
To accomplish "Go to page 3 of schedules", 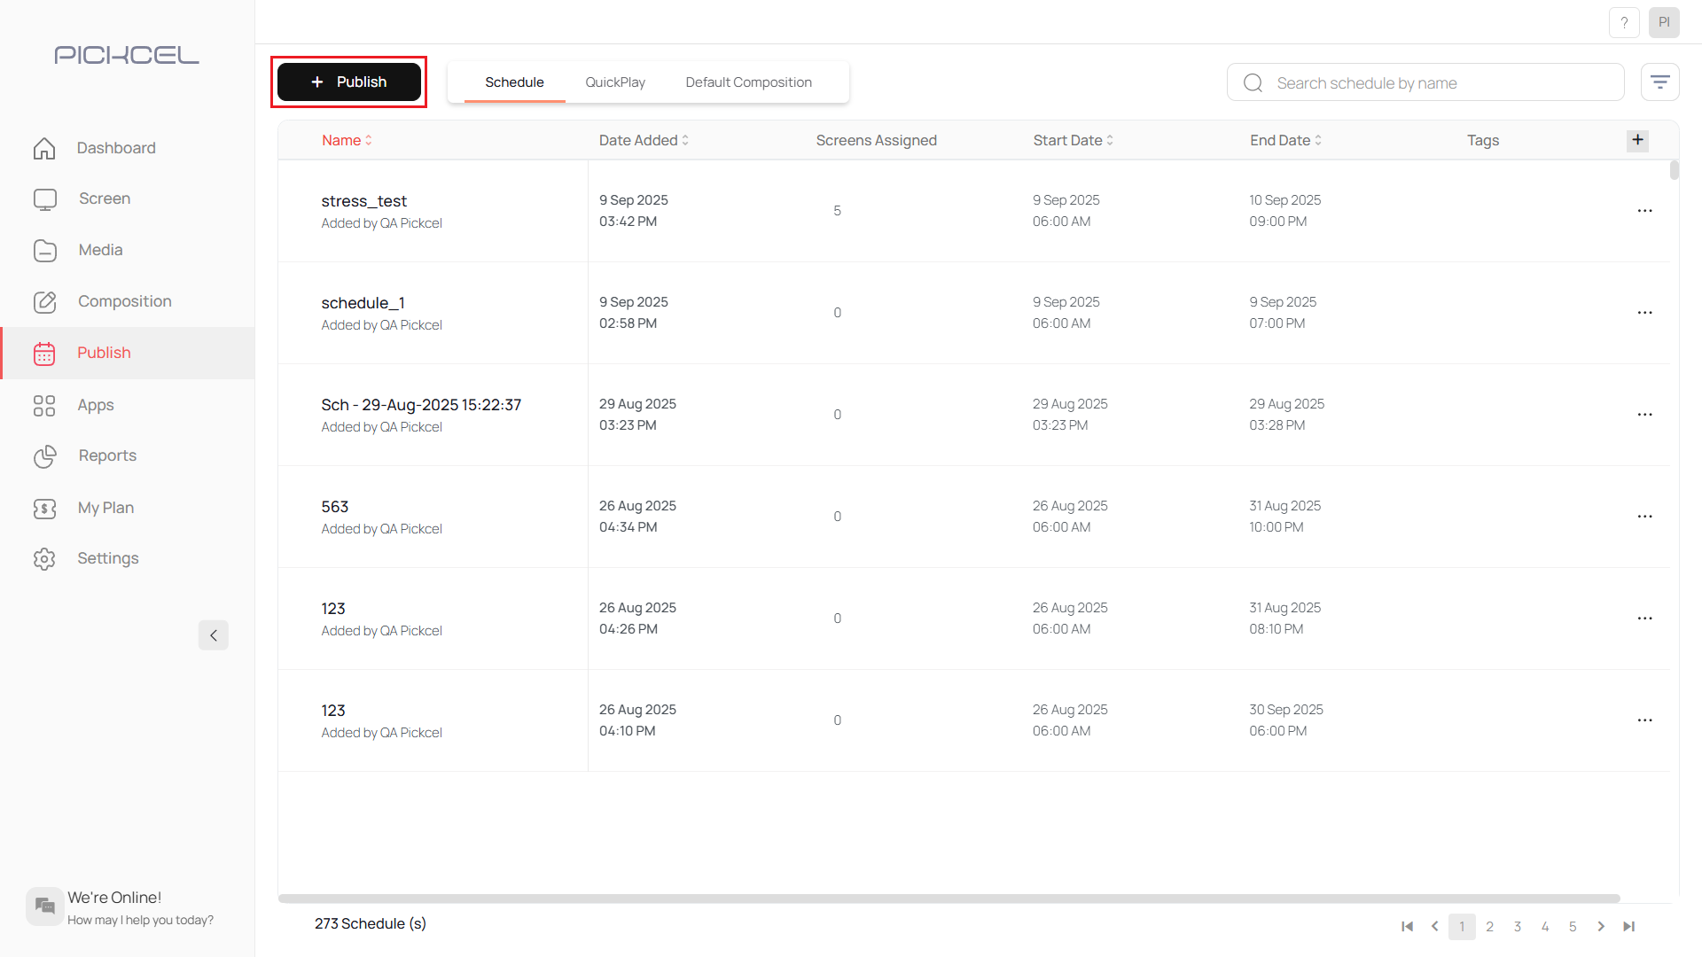I will (1518, 926).
